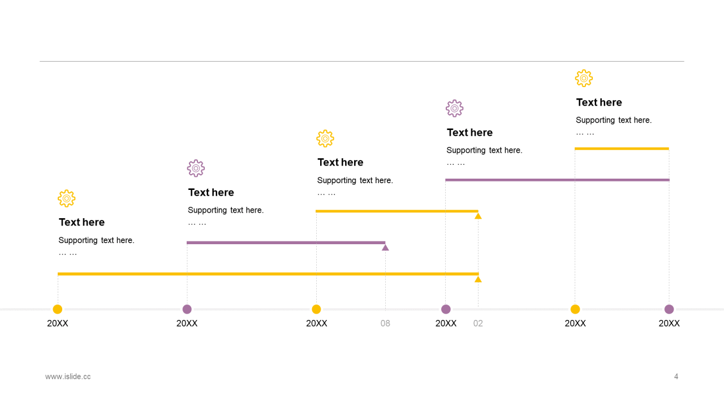Select the last purple timeline dot
This screenshot has height=407, width=724.
[x=669, y=309]
